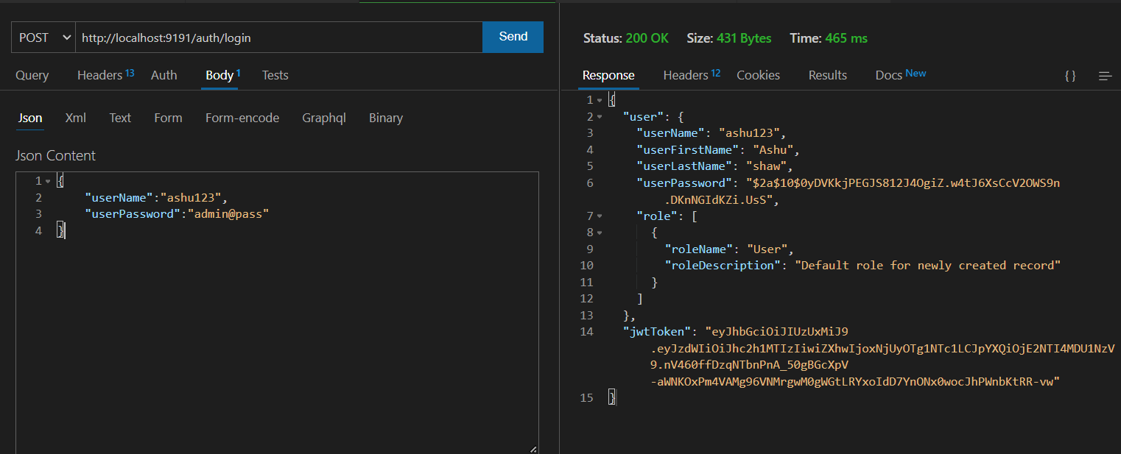Select Text body type
This screenshot has width=1121, height=454.
coord(120,118)
